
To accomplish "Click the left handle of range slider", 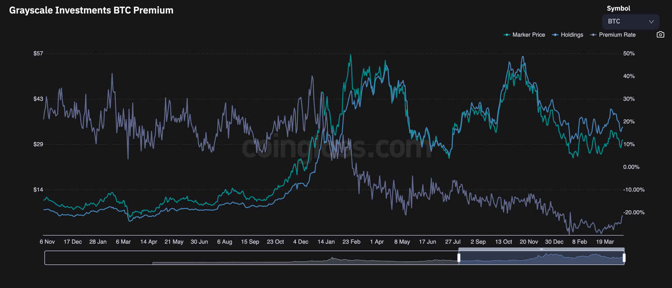I will pyautogui.click(x=459, y=258).
